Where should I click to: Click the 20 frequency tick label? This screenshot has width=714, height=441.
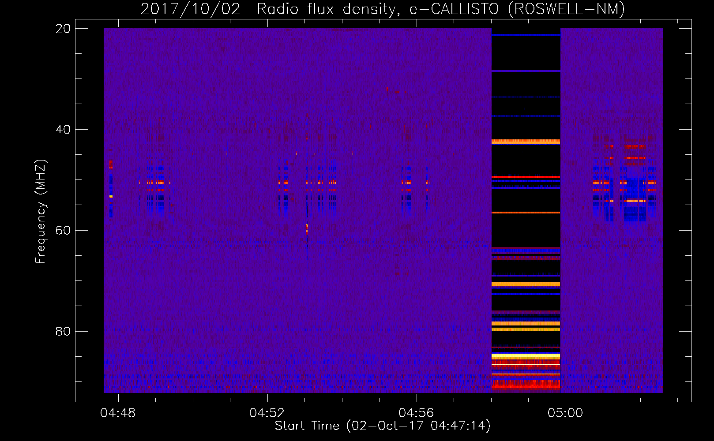coord(63,29)
